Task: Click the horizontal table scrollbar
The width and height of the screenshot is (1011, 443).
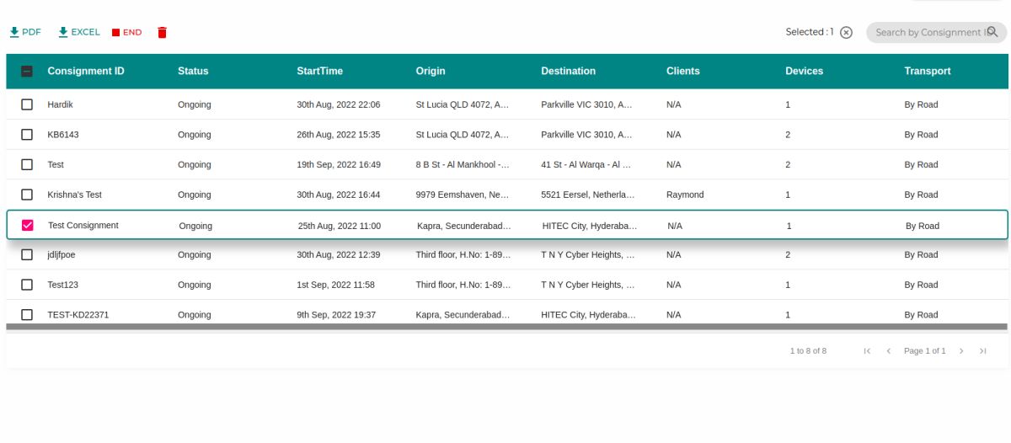Action: 506,327
